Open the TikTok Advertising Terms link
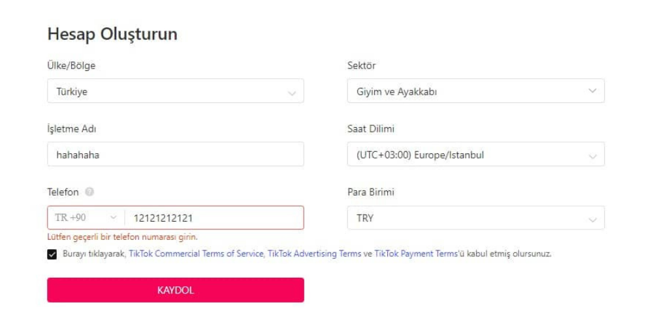The image size is (653, 326). (314, 254)
